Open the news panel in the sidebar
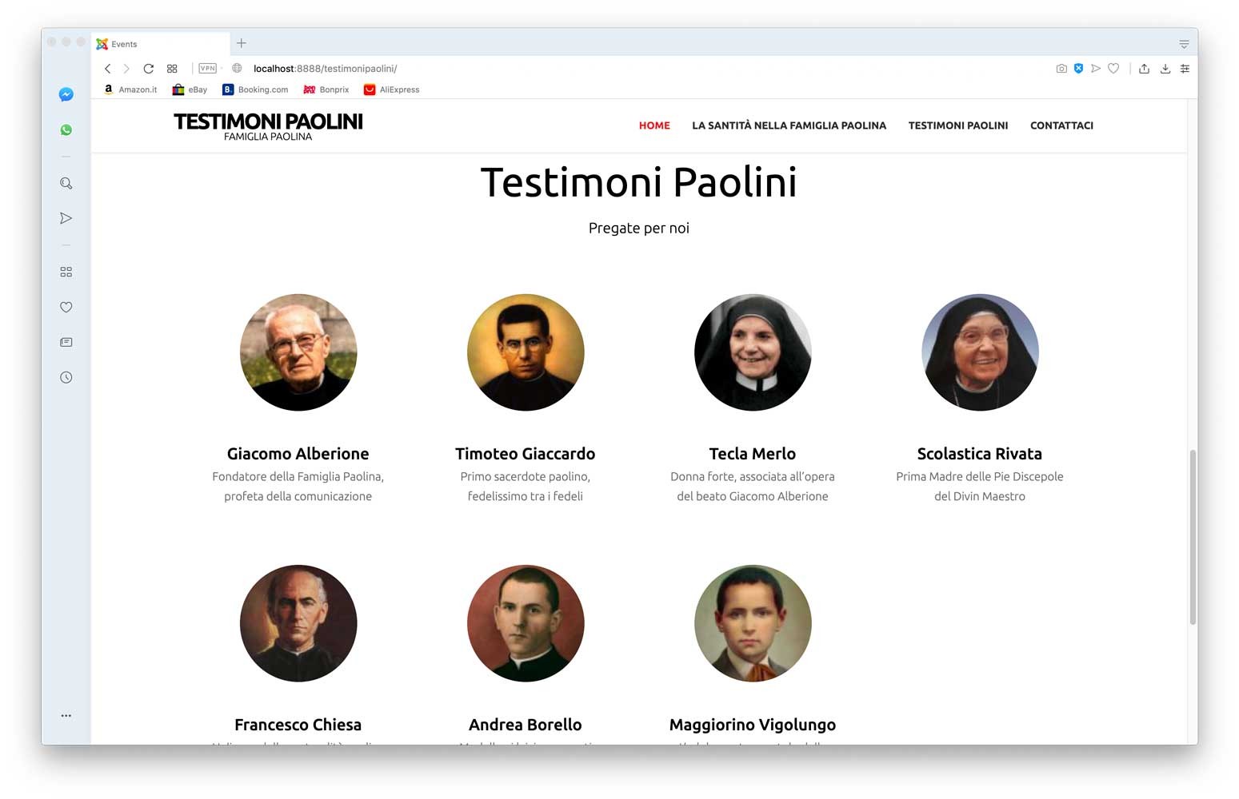This screenshot has height=799, width=1239. pyautogui.click(x=66, y=342)
